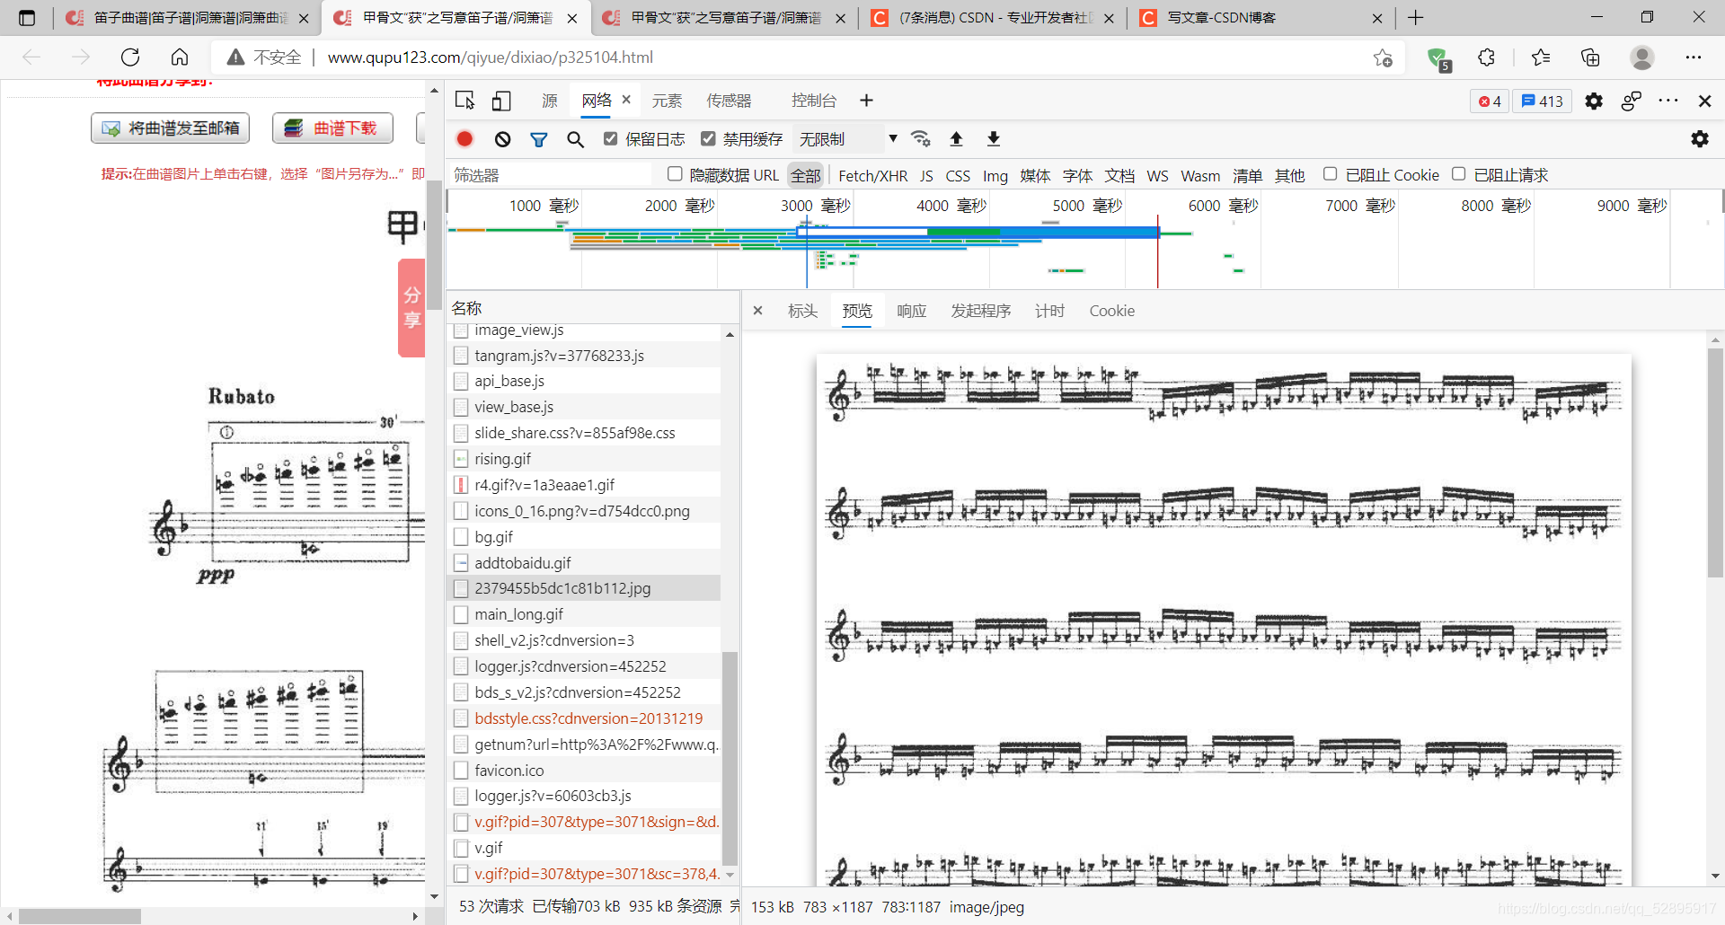
Task: Select the favicon.ico request row
Action: pyautogui.click(x=584, y=771)
